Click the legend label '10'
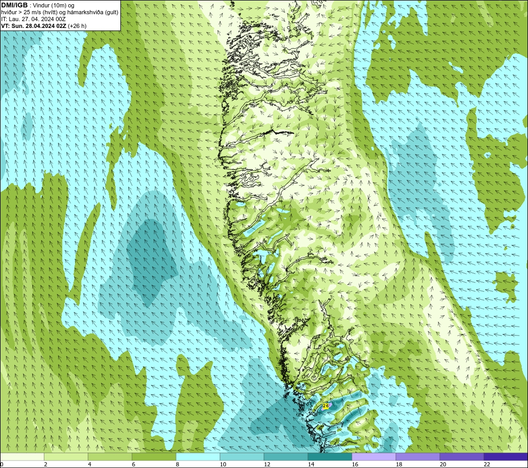528x468 pixels. (223, 464)
